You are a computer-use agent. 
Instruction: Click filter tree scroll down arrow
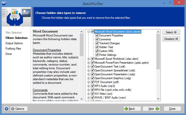[x=158, y=99]
